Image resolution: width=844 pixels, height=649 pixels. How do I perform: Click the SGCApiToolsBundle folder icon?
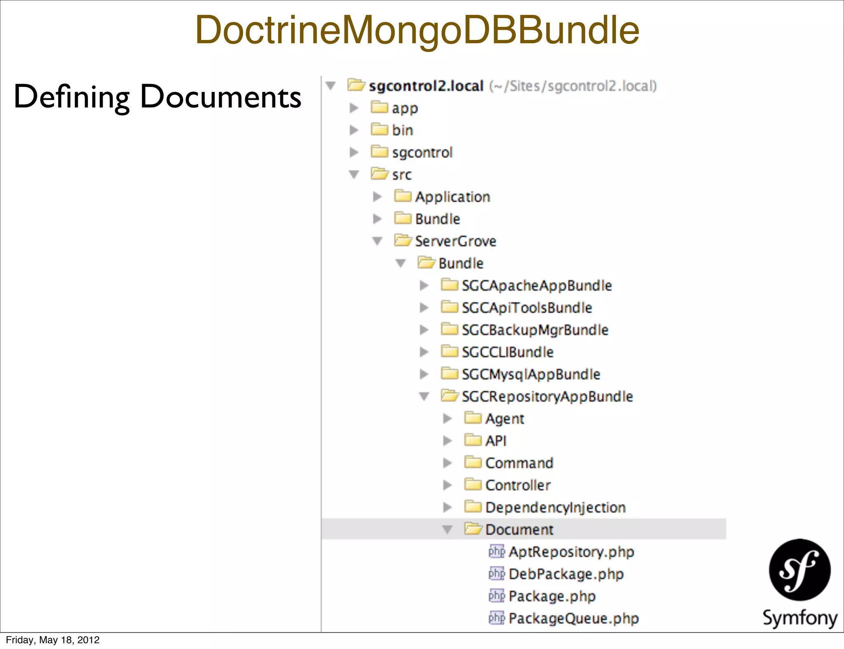point(449,307)
